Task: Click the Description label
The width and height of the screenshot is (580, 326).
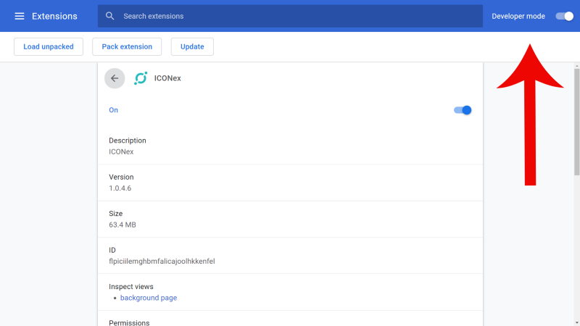Action: [x=128, y=141]
